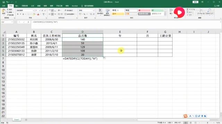Screen dimensions: 222x124
Task: Click the fill color bucket icon
Action: pyautogui.click(x=34, y=14)
